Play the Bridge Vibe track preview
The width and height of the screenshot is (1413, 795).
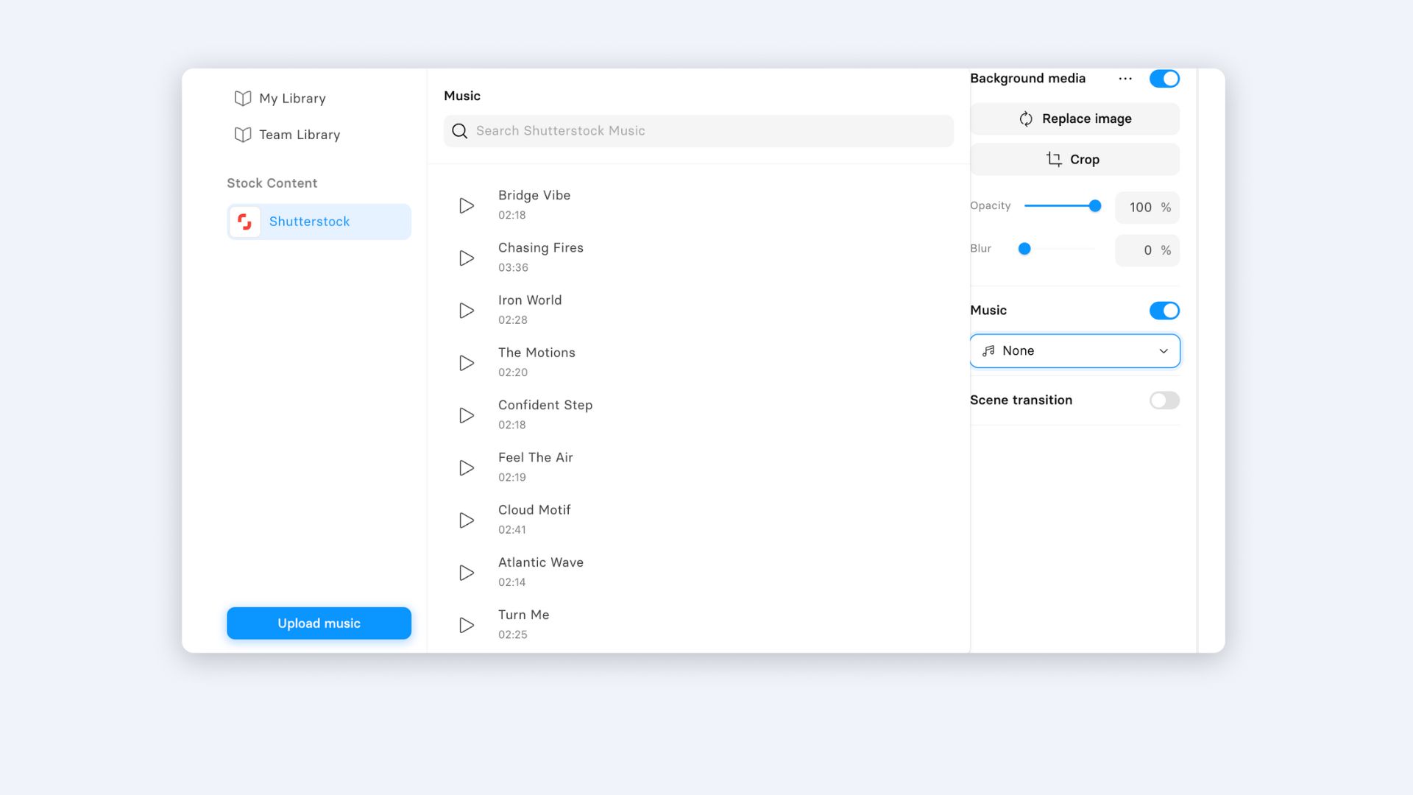(467, 205)
